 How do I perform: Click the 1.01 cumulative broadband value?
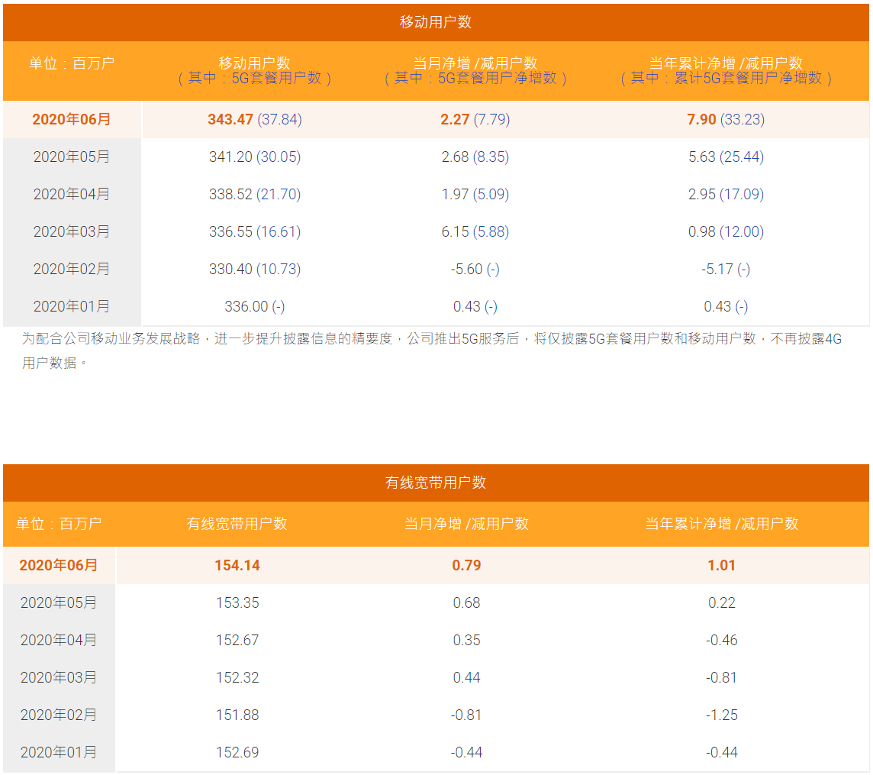point(722,565)
